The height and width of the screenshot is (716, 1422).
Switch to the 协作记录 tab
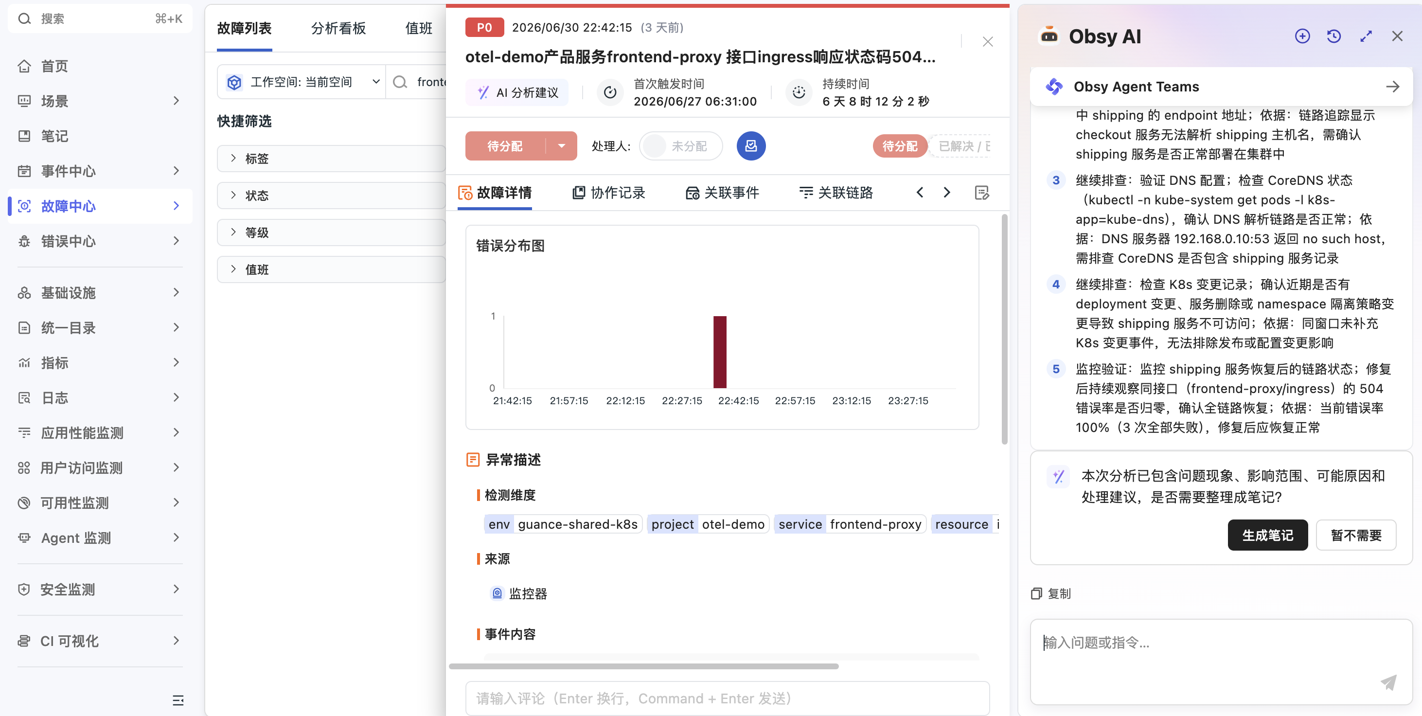pyautogui.click(x=608, y=193)
